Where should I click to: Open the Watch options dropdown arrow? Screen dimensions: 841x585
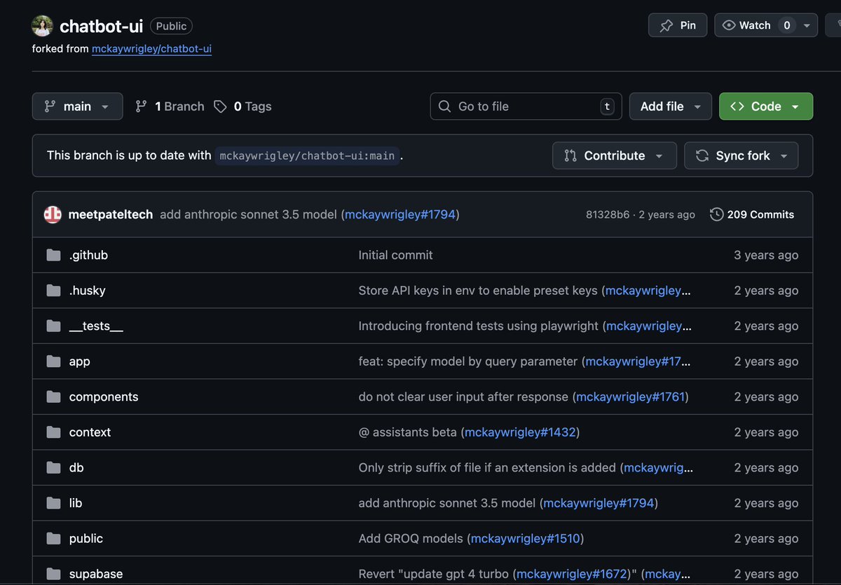807,25
